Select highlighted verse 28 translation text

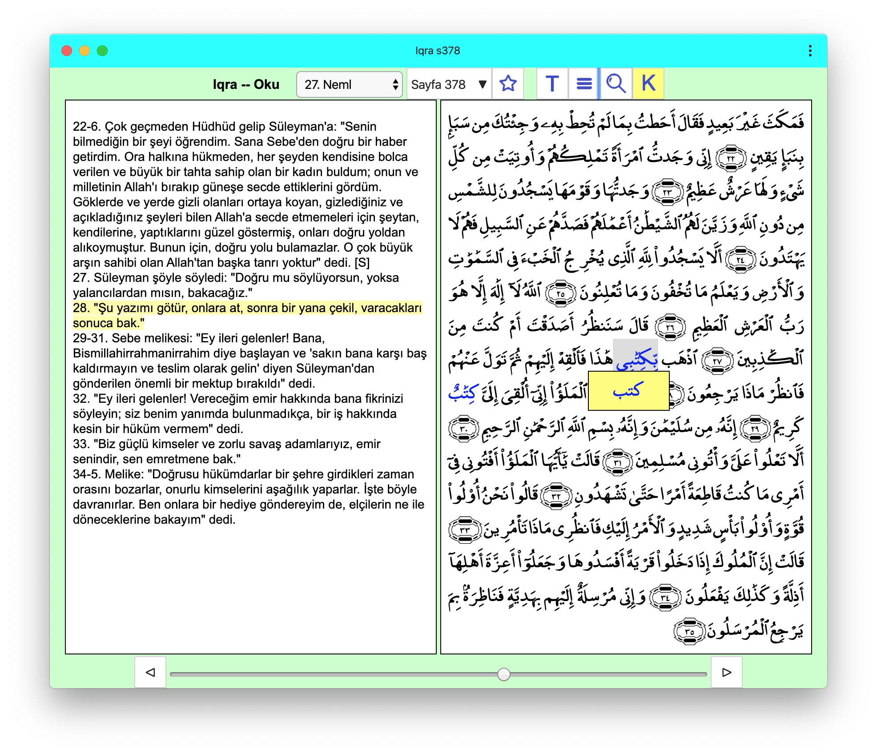click(x=247, y=315)
